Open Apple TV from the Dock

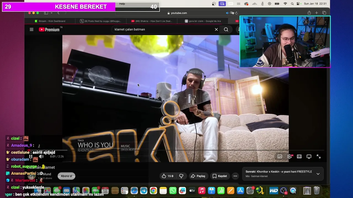[192, 190]
